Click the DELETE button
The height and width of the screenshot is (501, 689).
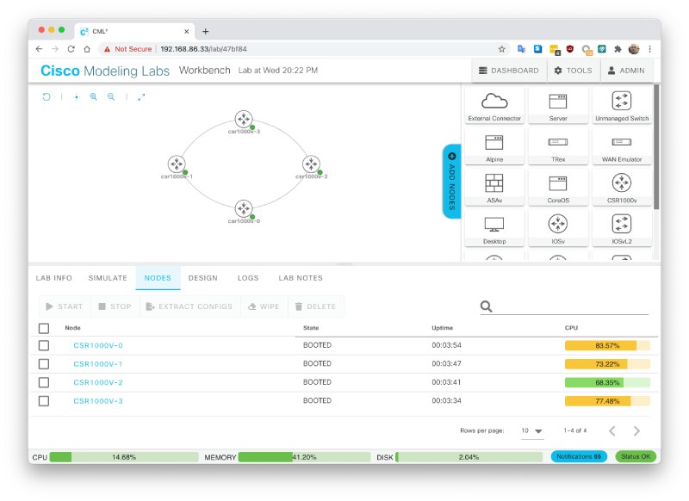[315, 306]
